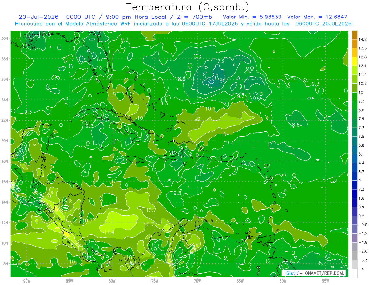Click the title "Temperatura (C,somb.)"
The image size is (369, 285).
pyautogui.click(x=188, y=7)
